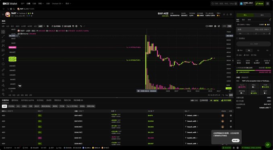Share TART token via share icon
This screenshot has height=150, width=273.
click(x=228, y=14)
